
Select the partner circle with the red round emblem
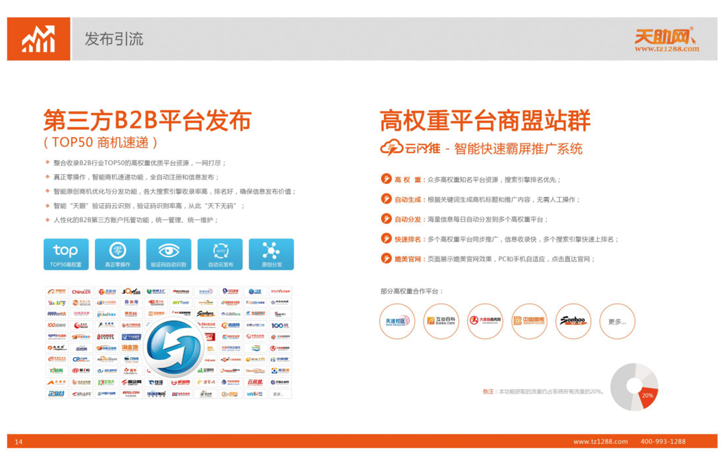[x=484, y=321]
